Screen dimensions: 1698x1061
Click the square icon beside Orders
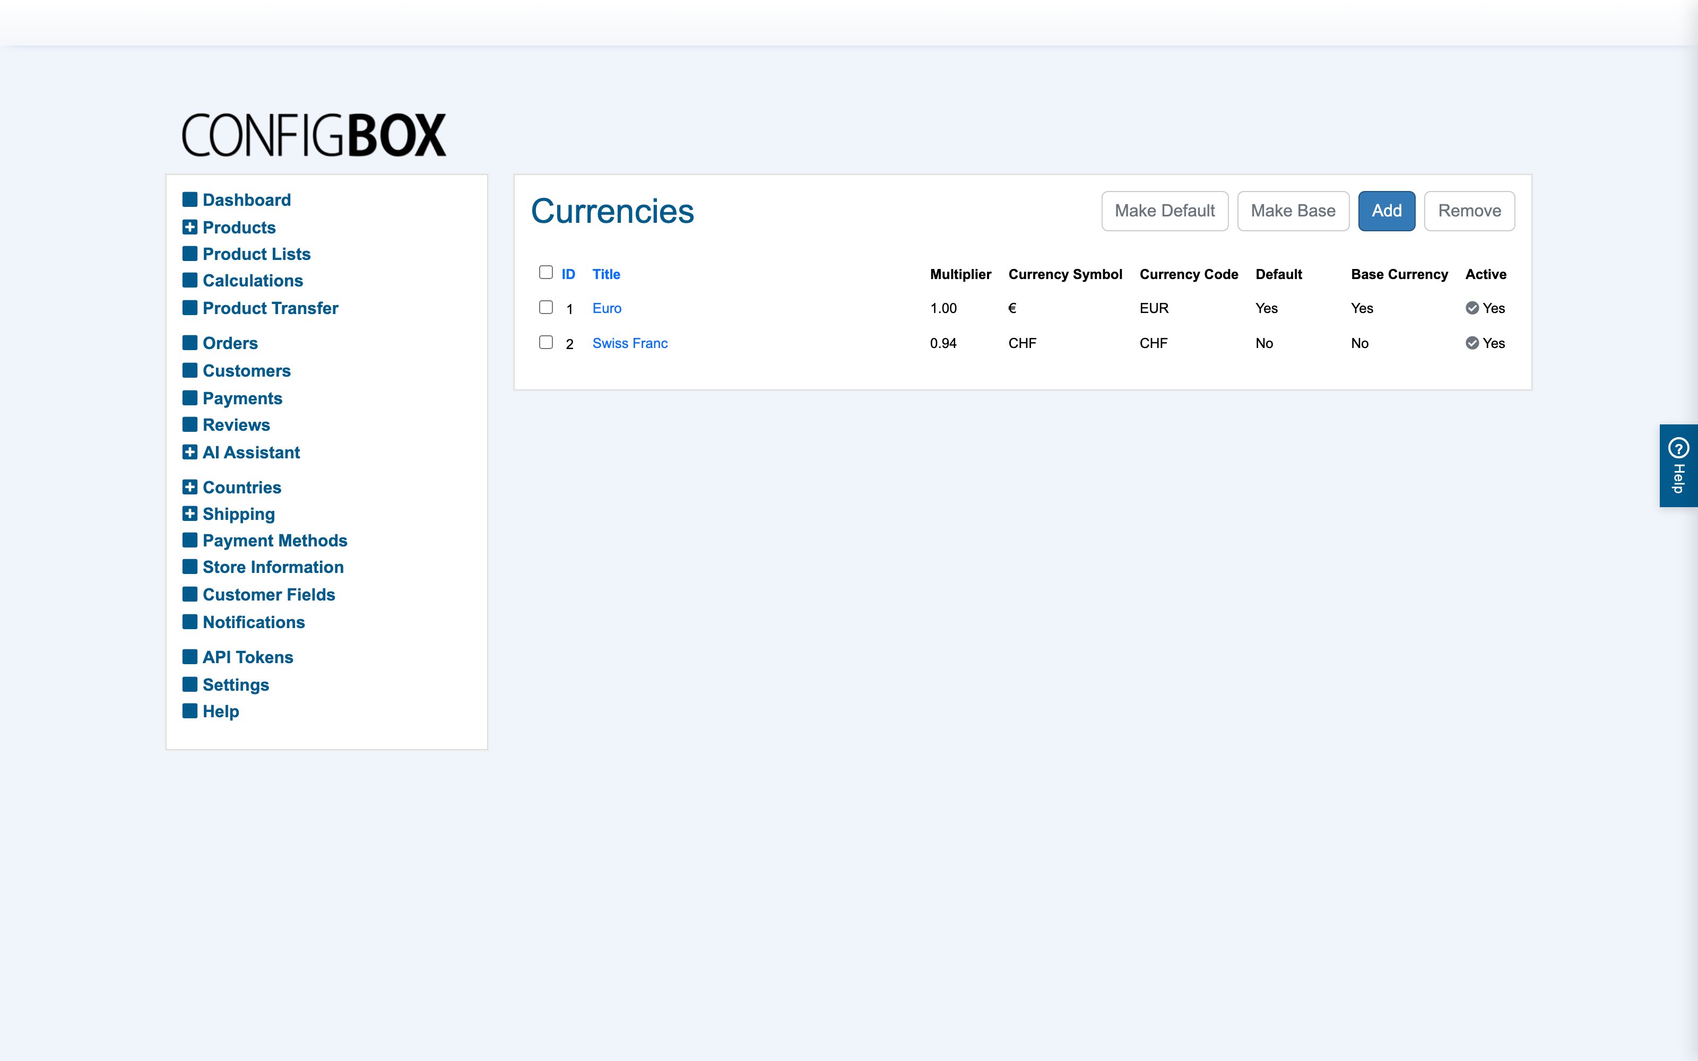(189, 343)
